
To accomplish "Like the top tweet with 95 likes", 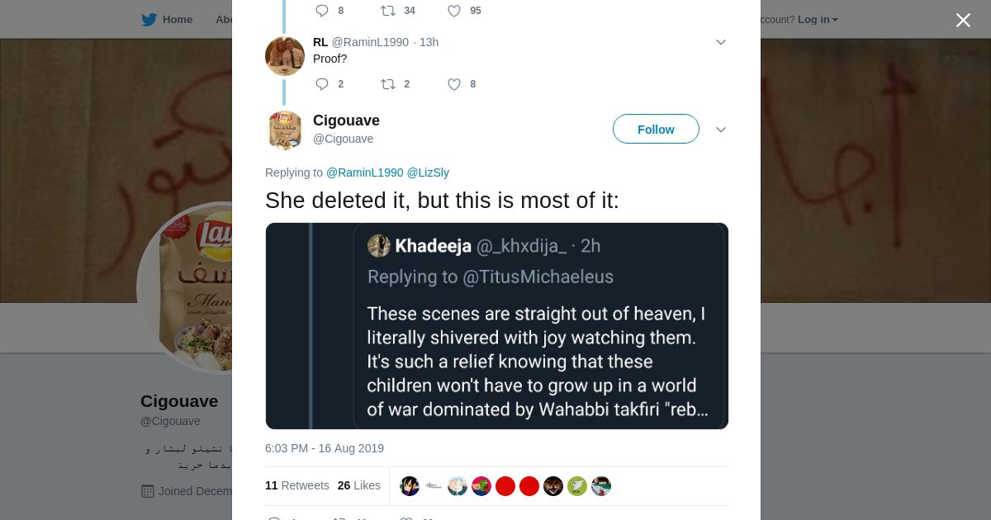I will coord(454,11).
